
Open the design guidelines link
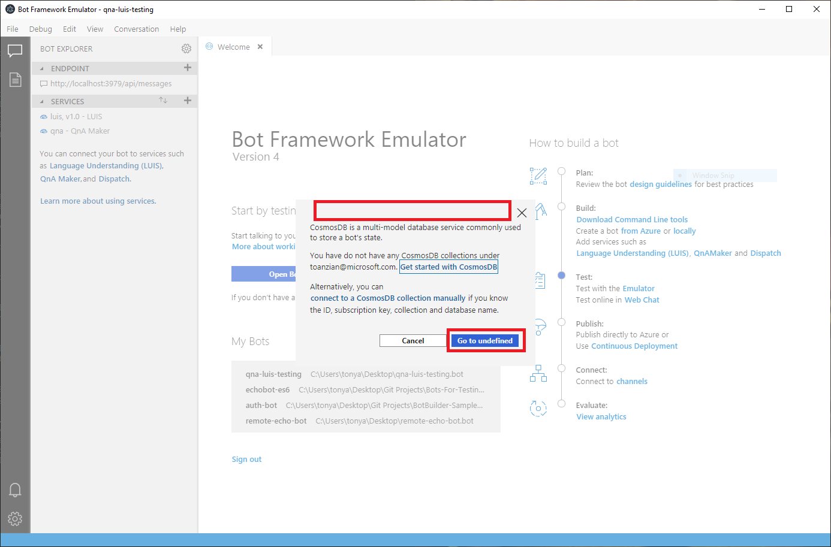(x=661, y=184)
